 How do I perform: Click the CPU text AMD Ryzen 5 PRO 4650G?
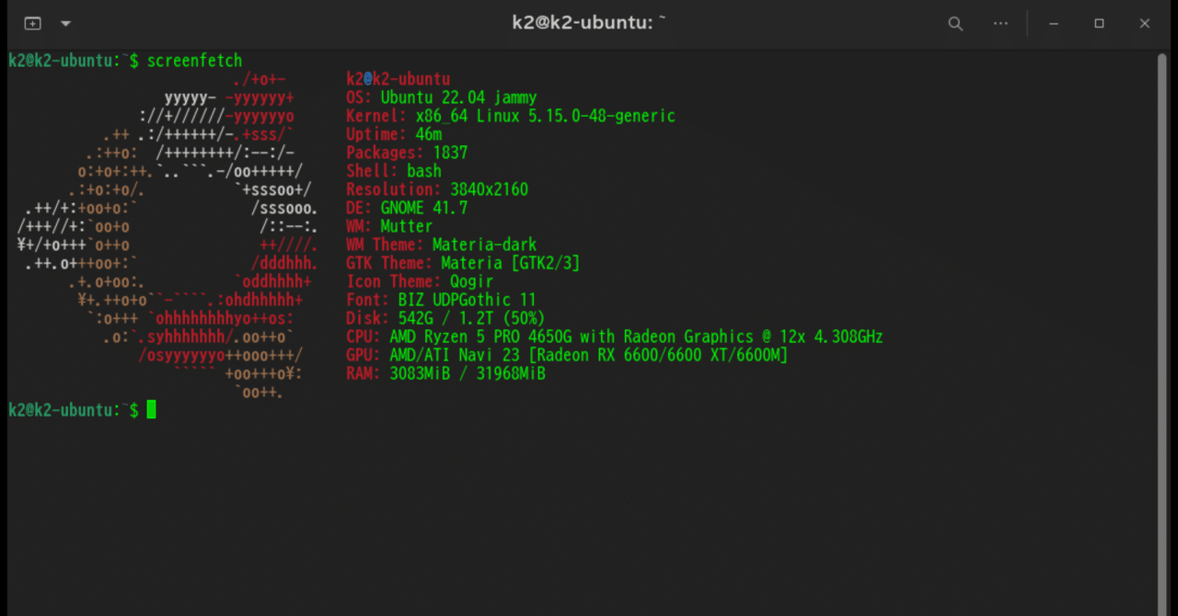[479, 337]
